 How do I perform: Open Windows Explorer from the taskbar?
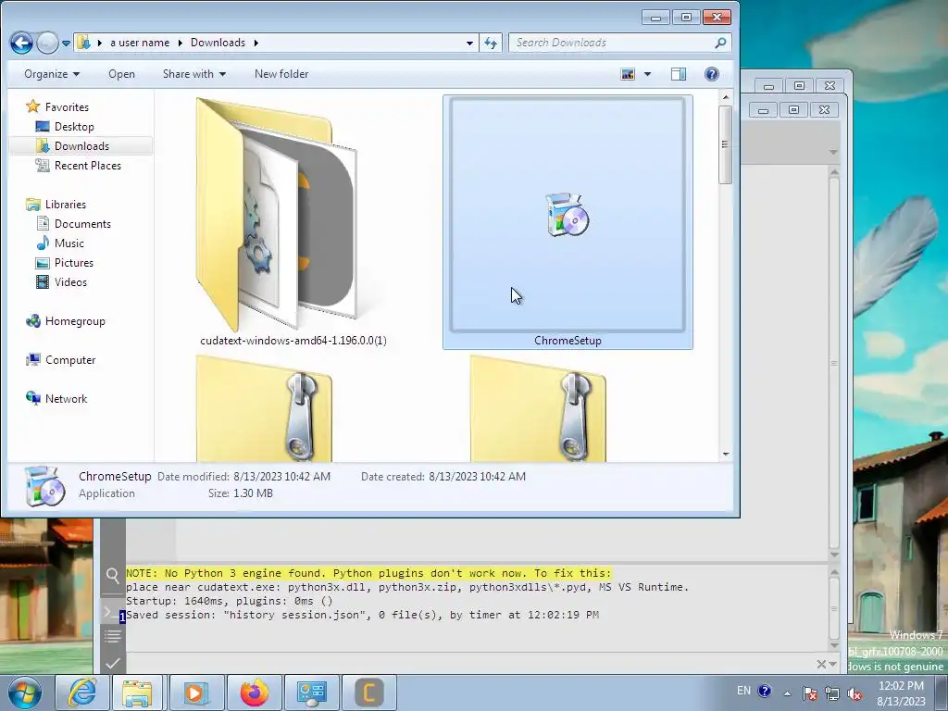138,692
